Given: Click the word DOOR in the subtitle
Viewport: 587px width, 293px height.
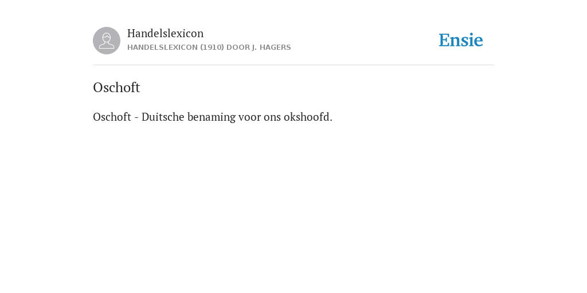Looking at the screenshot, I should point(238,47).
